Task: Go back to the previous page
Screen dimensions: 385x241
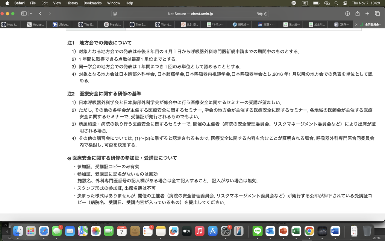Action: [x=40, y=14]
